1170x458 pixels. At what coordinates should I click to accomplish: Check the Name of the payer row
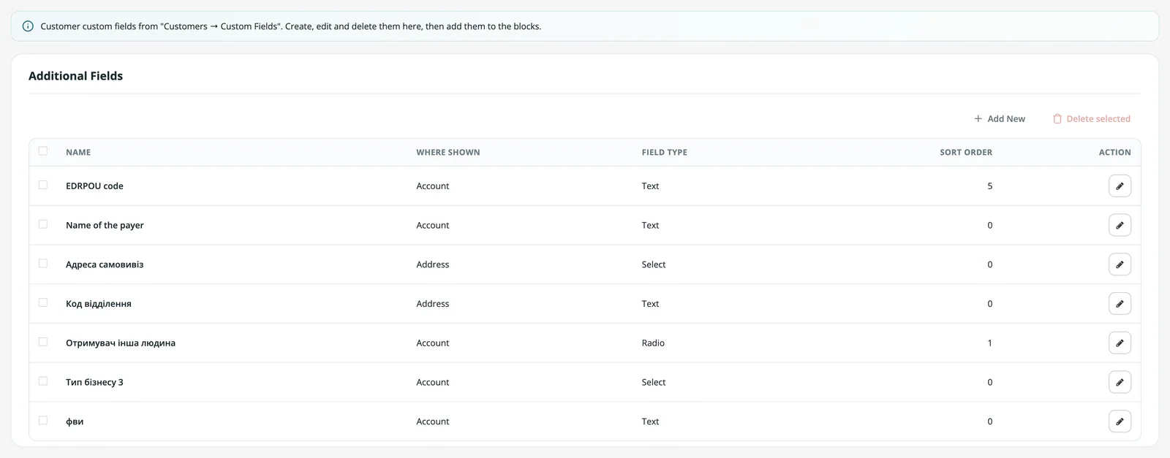pos(43,224)
